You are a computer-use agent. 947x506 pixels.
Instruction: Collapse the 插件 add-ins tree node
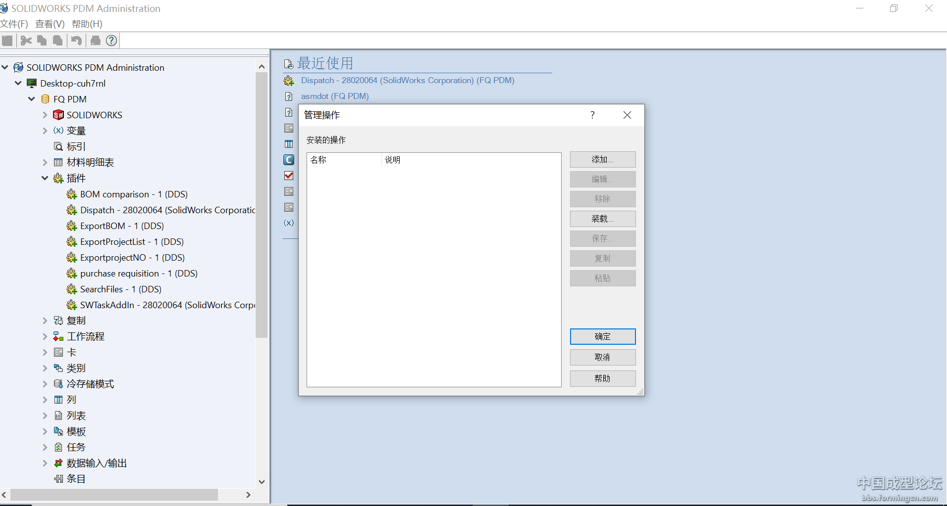[45, 179]
